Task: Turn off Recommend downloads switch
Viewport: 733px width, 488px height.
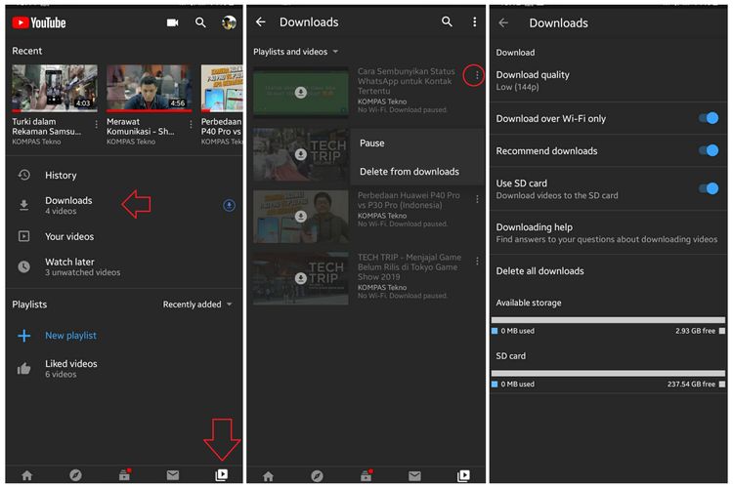Action: coord(709,150)
